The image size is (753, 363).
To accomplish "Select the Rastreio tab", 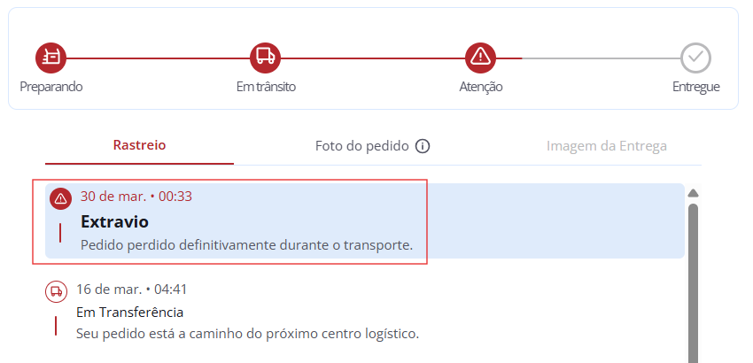I will pyautogui.click(x=139, y=145).
